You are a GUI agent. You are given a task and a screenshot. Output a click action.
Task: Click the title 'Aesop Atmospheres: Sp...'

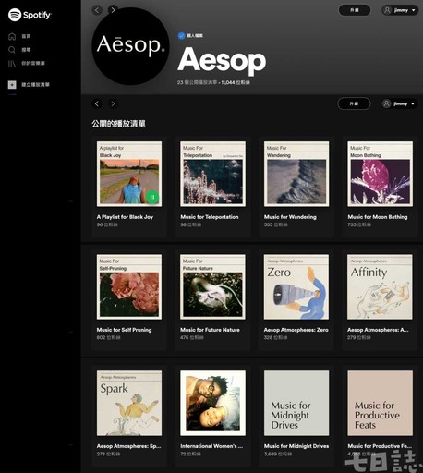coord(128,446)
